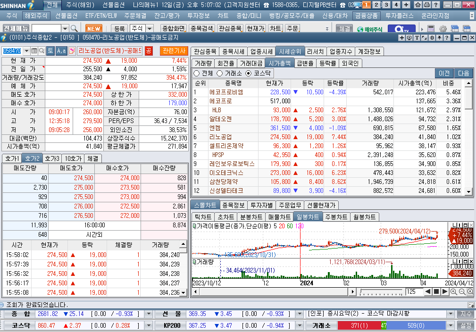476x332 pixels.
Task: Click the chart bar-count slider
Action: tap(382, 292)
